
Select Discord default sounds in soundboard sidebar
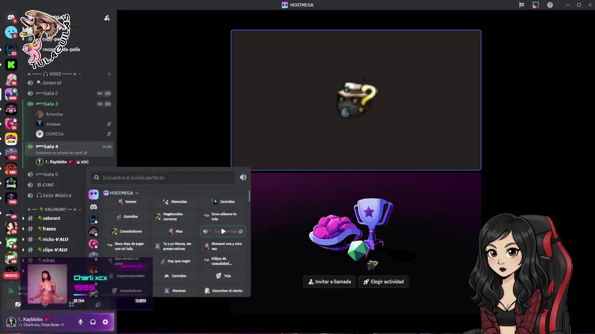93,207
